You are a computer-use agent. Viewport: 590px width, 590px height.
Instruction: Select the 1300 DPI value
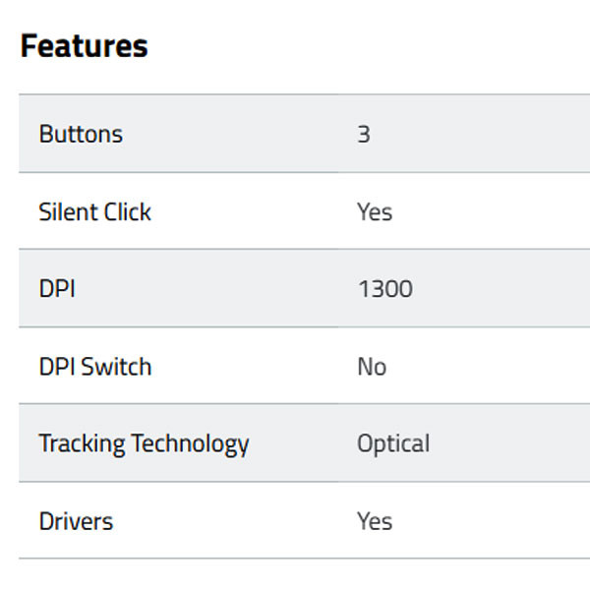point(384,289)
